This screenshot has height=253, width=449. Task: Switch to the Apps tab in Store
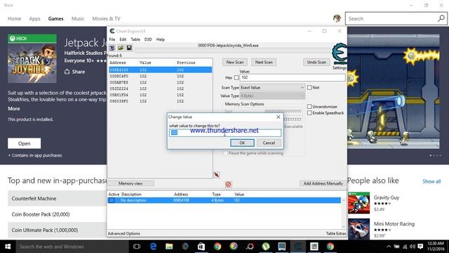point(34,19)
